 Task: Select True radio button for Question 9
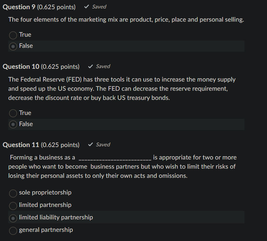pos(13,35)
